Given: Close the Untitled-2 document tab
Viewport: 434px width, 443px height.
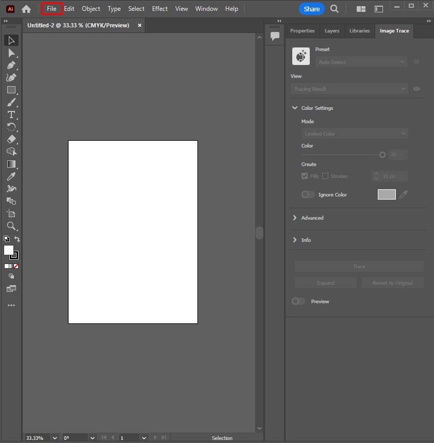Looking at the screenshot, I should (x=139, y=25).
